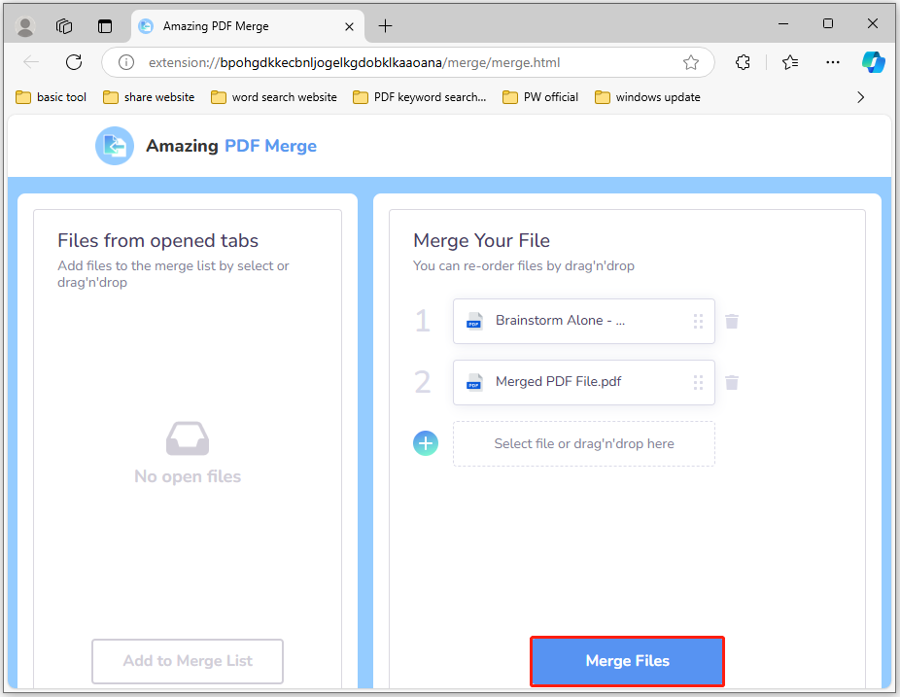The width and height of the screenshot is (900, 697).
Task: Delete Merged PDF File.pdf with its trash icon
Action: pyautogui.click(x=731, y=382)
